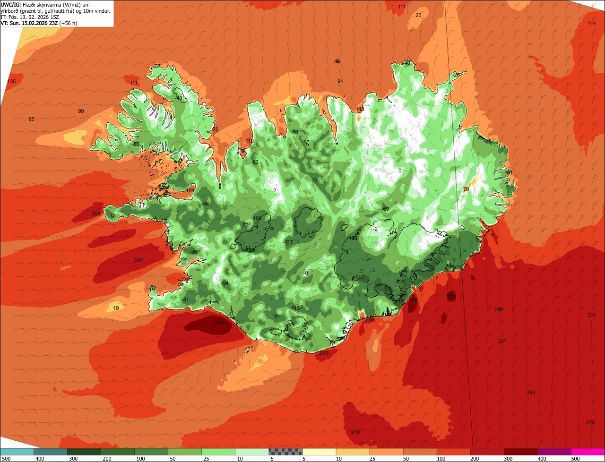Click the offshore value 227
Screen dimensions: 605x462
[x=502, y=342]
